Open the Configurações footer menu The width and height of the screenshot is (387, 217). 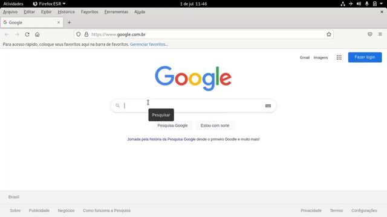tap(364, 210)
